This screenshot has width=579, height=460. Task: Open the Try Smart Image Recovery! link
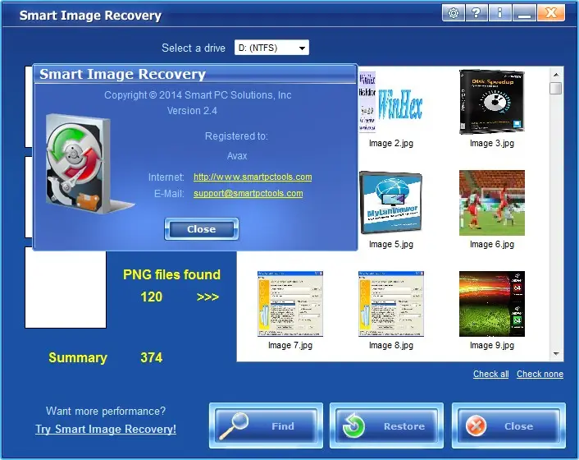[x=106, y=429]
